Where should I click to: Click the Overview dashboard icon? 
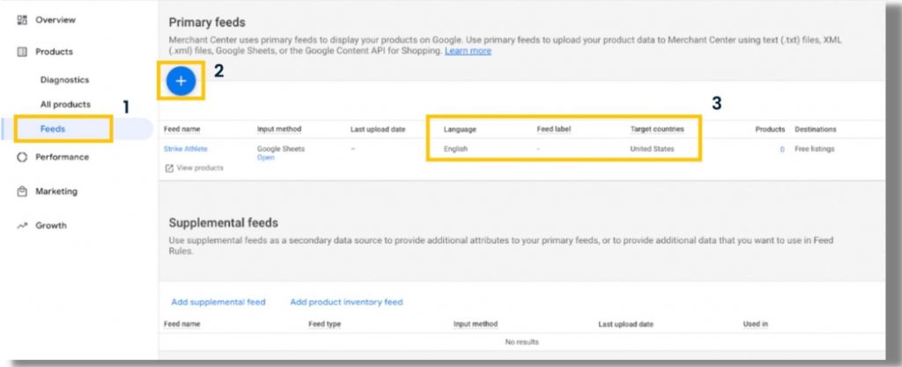[x=22, y=20]
